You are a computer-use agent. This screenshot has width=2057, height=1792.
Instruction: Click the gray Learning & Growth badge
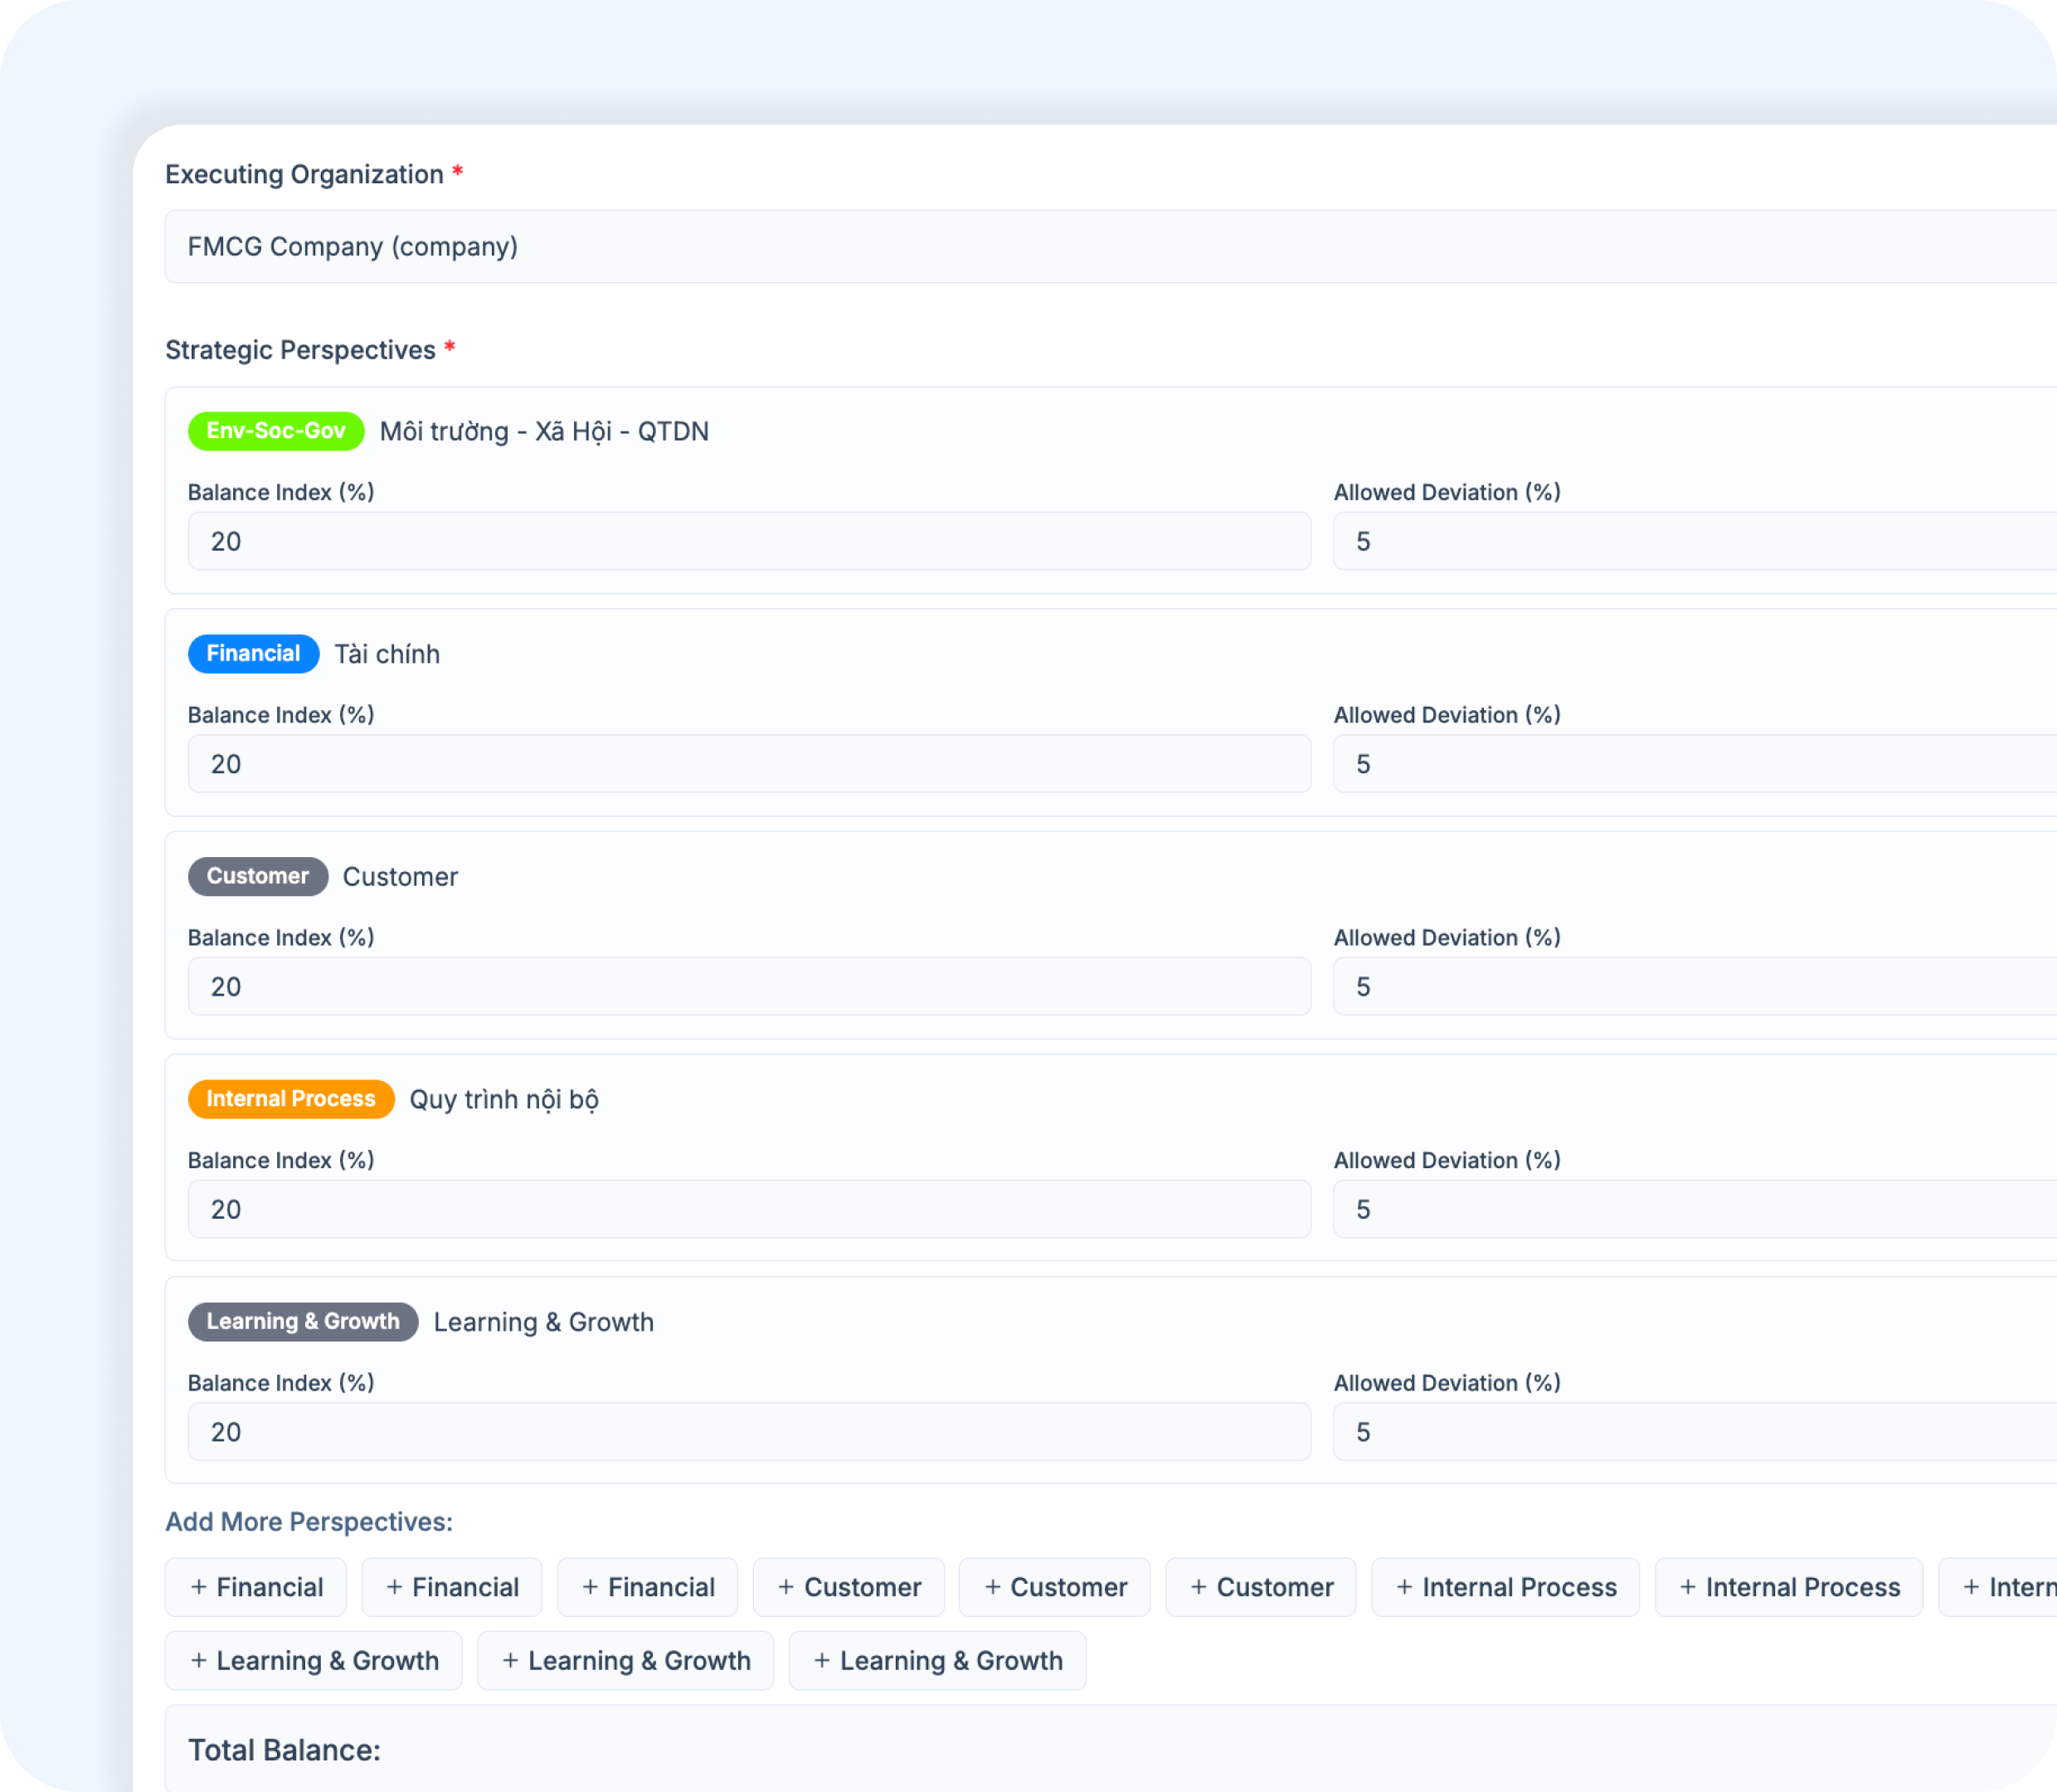(x=303, y=1321)
